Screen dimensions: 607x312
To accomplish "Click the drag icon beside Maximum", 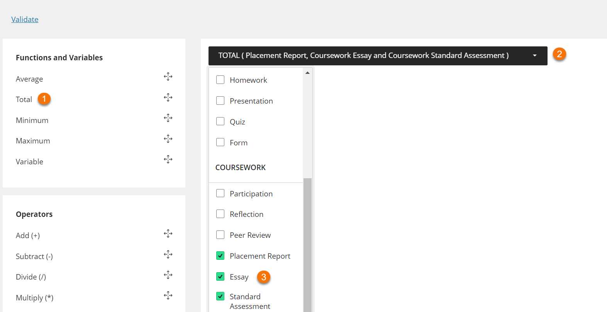I will (168, 139).
